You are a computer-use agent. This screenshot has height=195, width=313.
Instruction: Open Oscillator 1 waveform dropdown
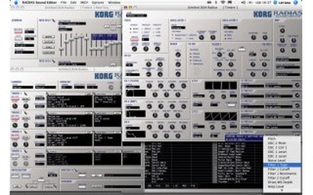tap(178, 28)
